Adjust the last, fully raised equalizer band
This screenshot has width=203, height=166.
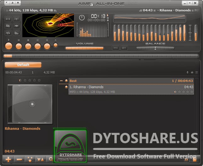pos(184,33)
